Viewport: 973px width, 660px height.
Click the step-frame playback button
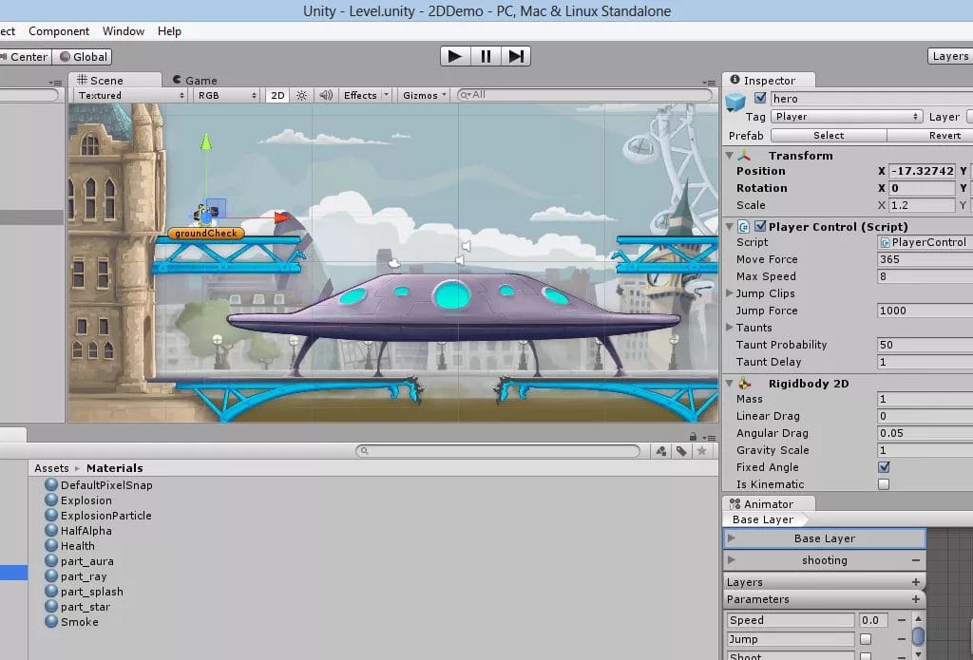[516, 56]
